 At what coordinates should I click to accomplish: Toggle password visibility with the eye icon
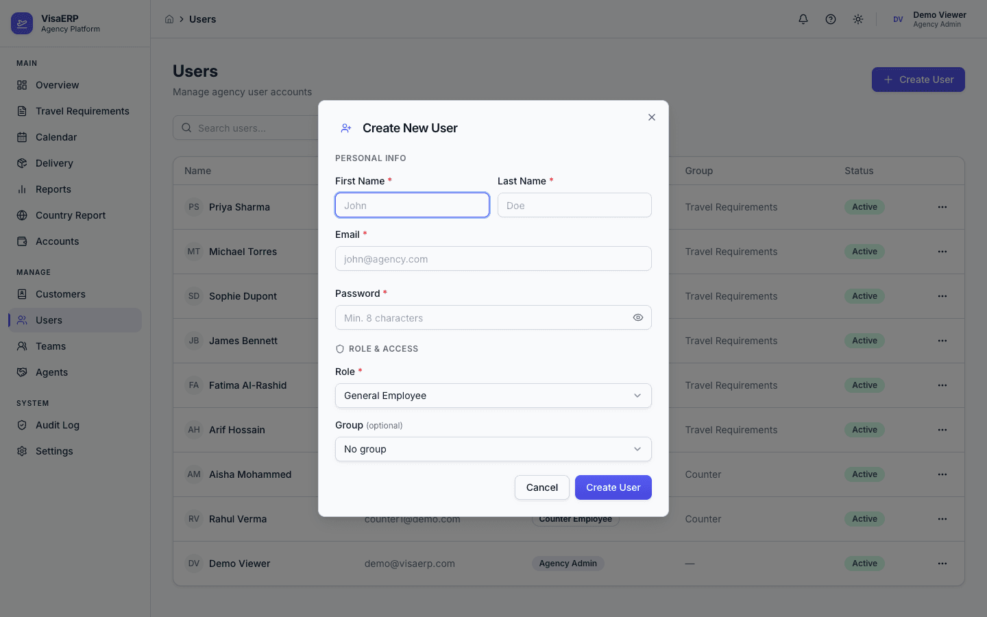[x=637, y=317]
